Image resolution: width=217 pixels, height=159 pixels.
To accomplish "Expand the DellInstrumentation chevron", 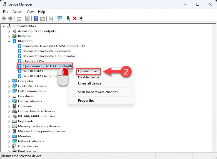I will (9, 91).
